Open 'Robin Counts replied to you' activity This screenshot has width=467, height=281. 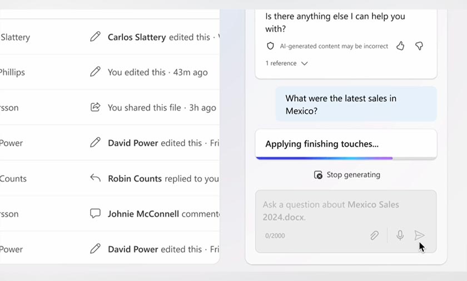[163, 179]
